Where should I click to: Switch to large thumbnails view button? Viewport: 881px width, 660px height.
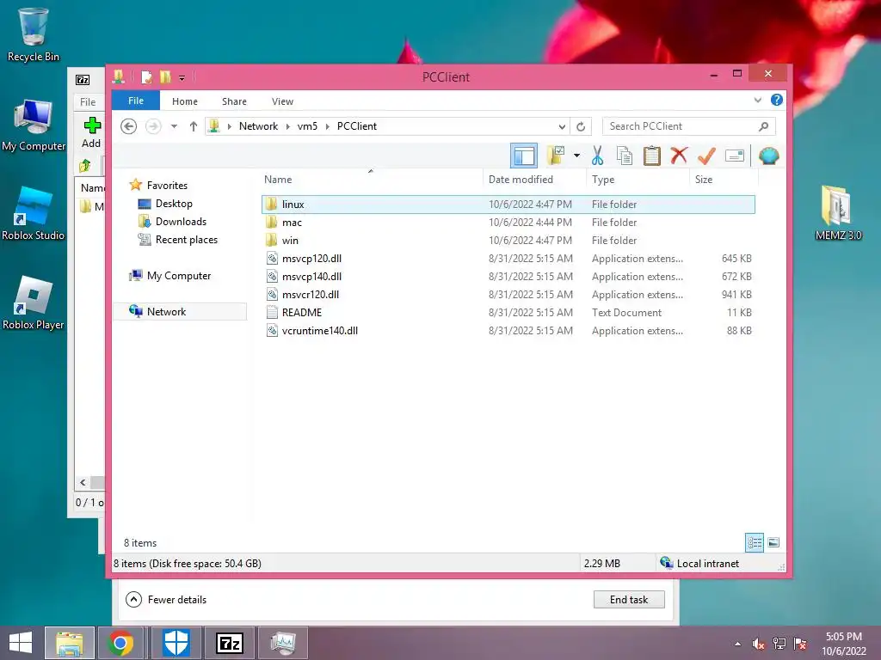(773, 542)
